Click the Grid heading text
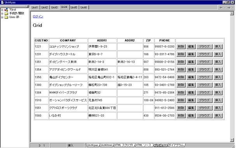This screenshot has height=148, width=236. click(37, 25)
